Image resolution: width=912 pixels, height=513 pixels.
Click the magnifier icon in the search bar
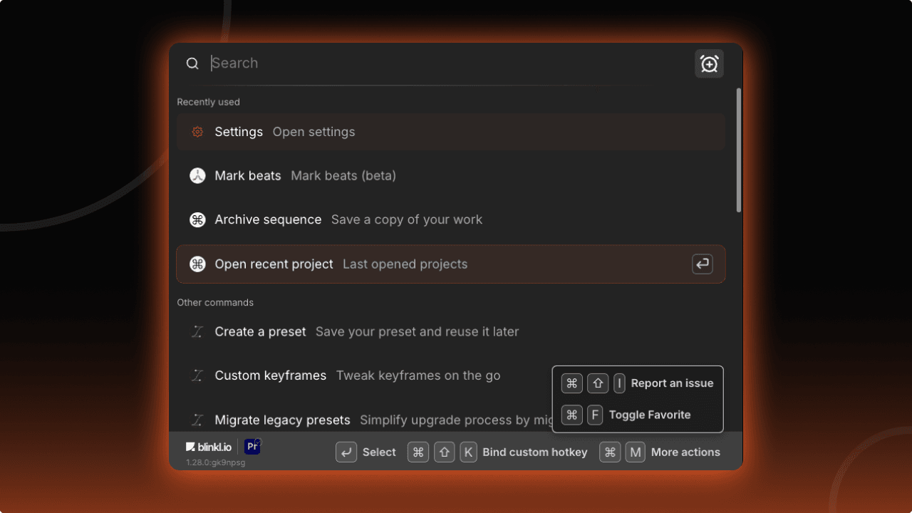click(192, 63)
